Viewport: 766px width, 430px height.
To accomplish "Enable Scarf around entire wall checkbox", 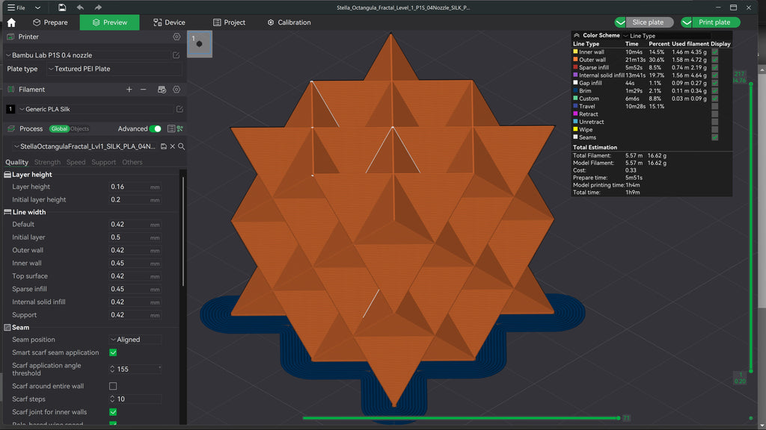I will pos(113,386).
